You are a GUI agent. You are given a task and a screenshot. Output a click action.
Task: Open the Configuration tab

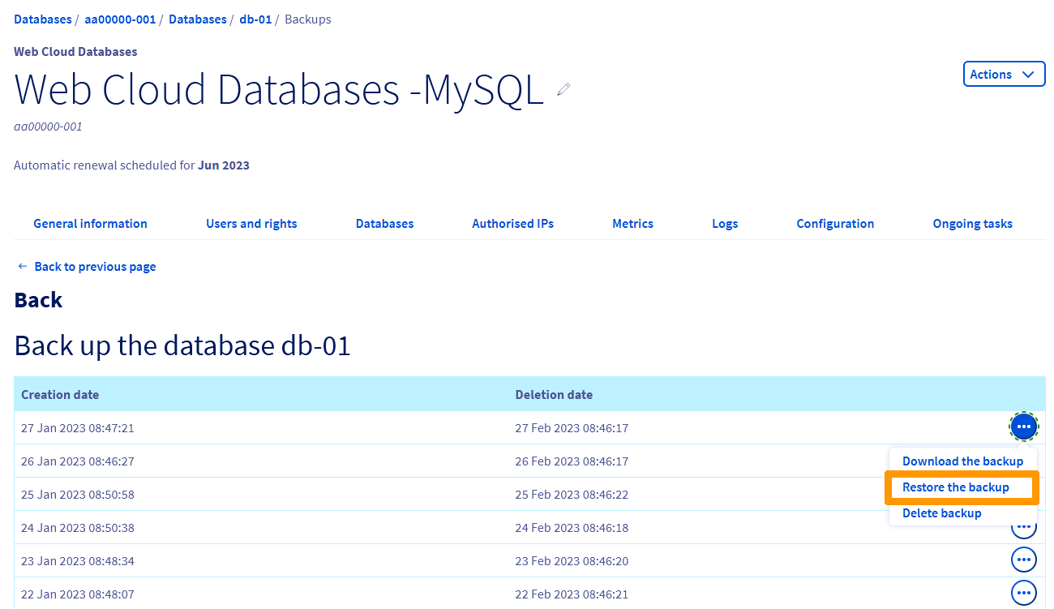(835, 223)
